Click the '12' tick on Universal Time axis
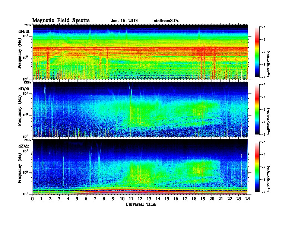This screenshot has width=295, height=228. pos(140,199)
